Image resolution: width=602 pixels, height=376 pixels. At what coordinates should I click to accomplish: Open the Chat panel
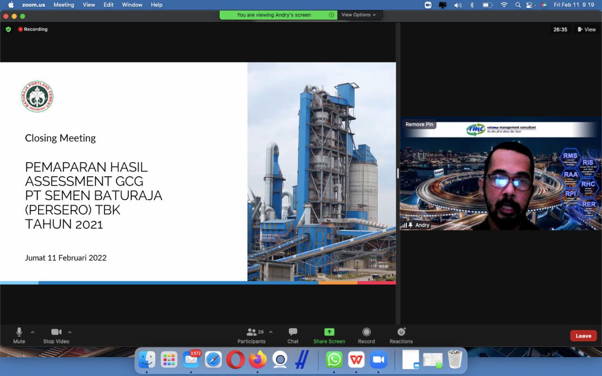pyautogui.click(x=293, y=335)
